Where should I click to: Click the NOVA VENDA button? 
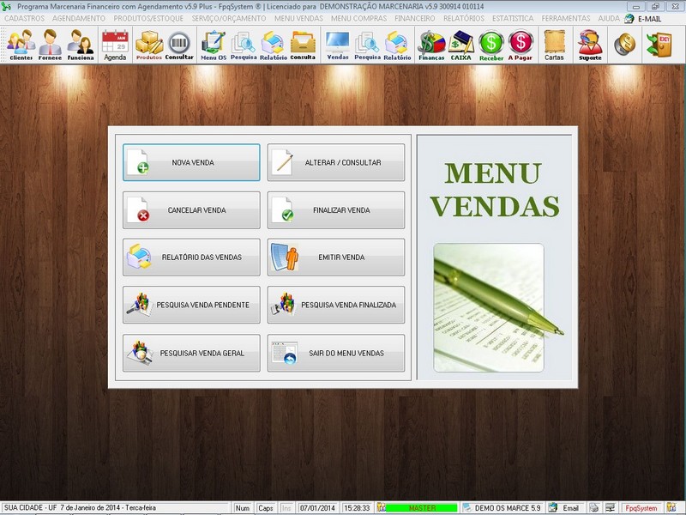click(191, 163)
